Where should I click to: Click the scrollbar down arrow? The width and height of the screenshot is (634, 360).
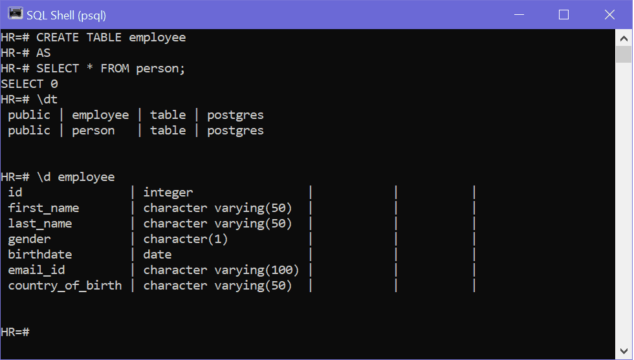click(624, 349)
